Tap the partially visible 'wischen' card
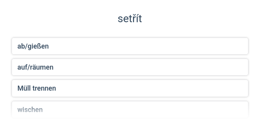Image resolution: width=260 pixels, height=130 pixels. click(x=130, y=110)
